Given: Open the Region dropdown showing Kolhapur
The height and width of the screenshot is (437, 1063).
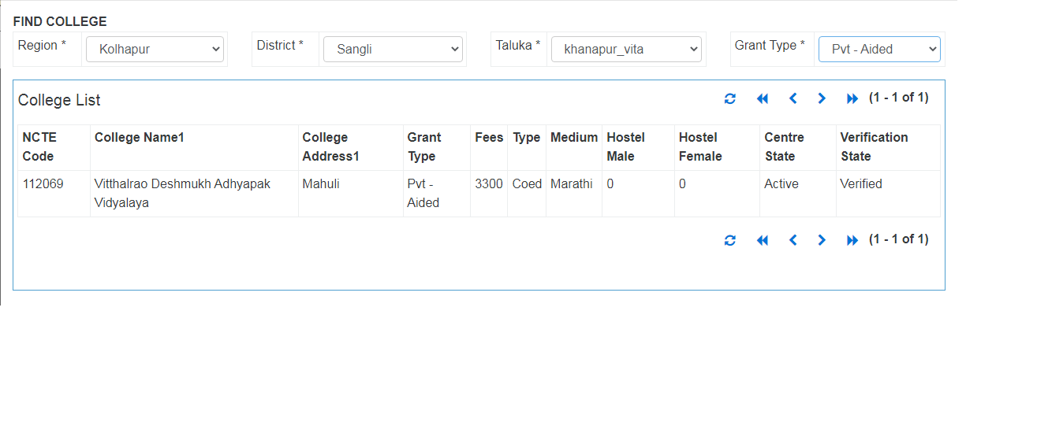Looking at the screenshot, I should [x=155, y=49].
